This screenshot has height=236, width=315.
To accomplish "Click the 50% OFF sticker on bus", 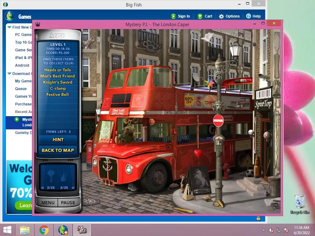I will pos(189,100).
